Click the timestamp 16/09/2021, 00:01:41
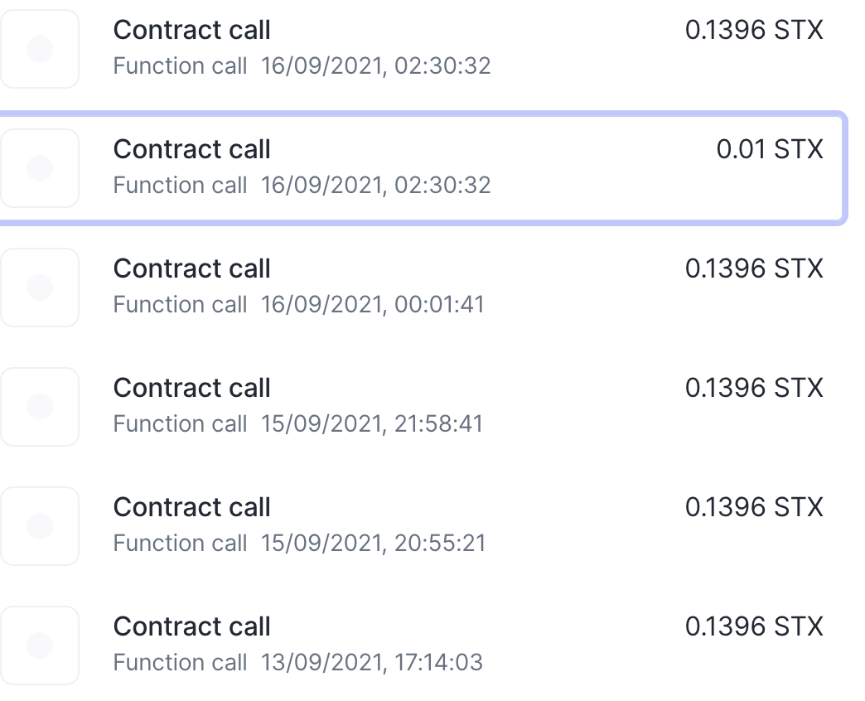The height and width of the screenshot is (701, 865). tap(371, 304)
